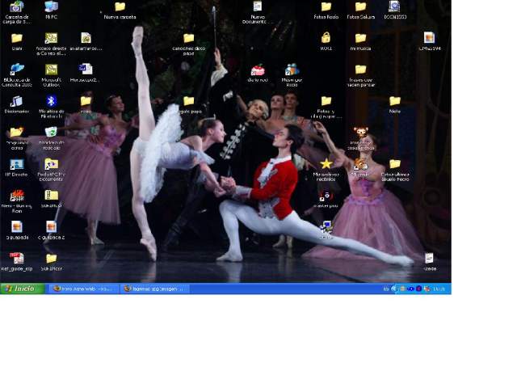The width and height of the screenshot is (517, 388).
Task: Switch to the Foro Aena Web taskbar window
Action: [83, 289]
